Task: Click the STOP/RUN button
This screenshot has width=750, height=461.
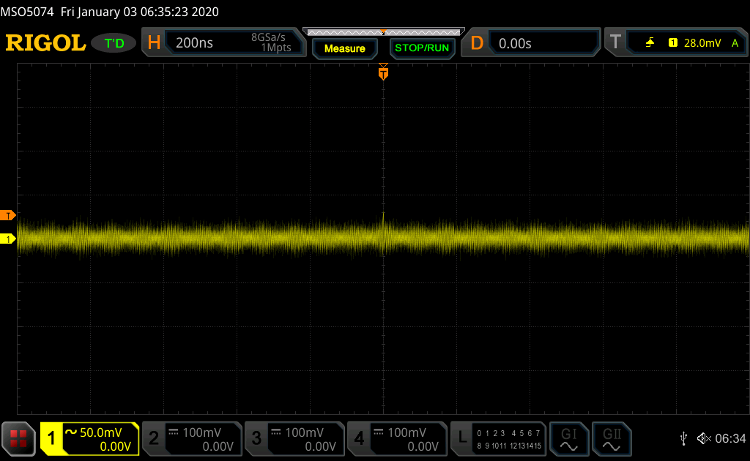Action: click(x=422, y=48)
